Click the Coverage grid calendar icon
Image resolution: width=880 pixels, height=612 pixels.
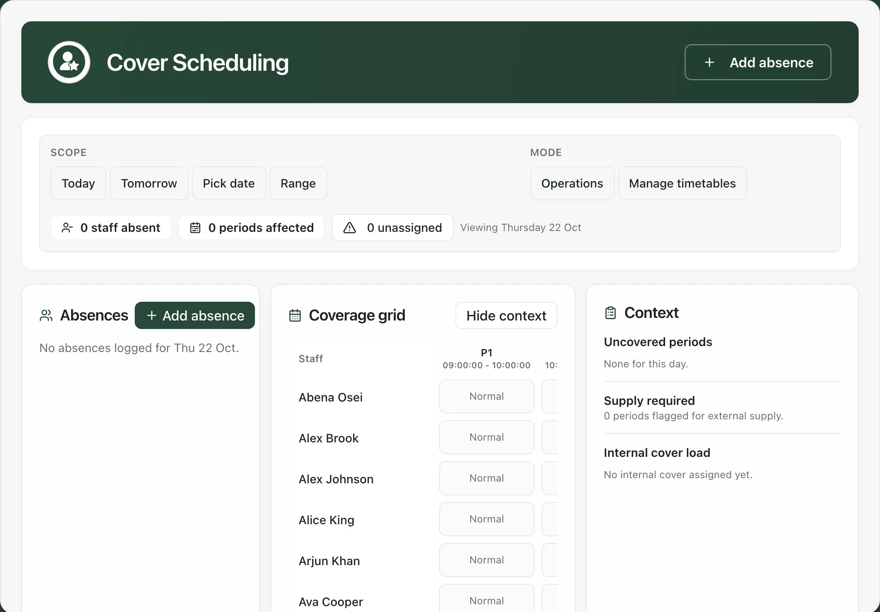pos(295,315)
